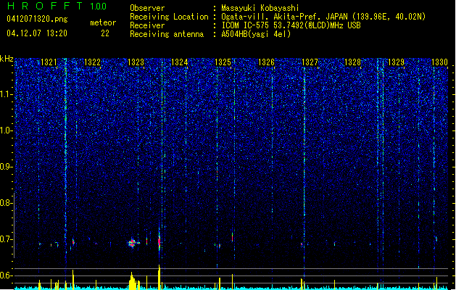Viewport: 456px width, 290px height.
Task: Click the 1322 time marker
Action: click(x=92, y=62)
